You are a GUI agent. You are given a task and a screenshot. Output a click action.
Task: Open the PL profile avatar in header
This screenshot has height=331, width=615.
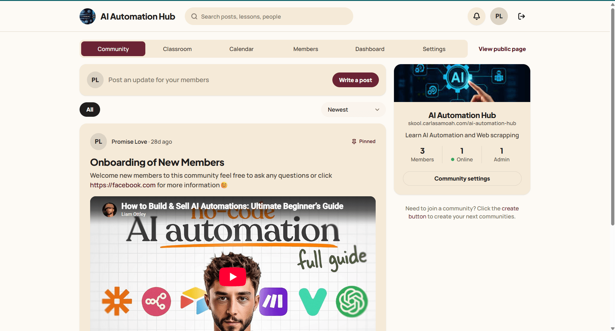(499, 16)
